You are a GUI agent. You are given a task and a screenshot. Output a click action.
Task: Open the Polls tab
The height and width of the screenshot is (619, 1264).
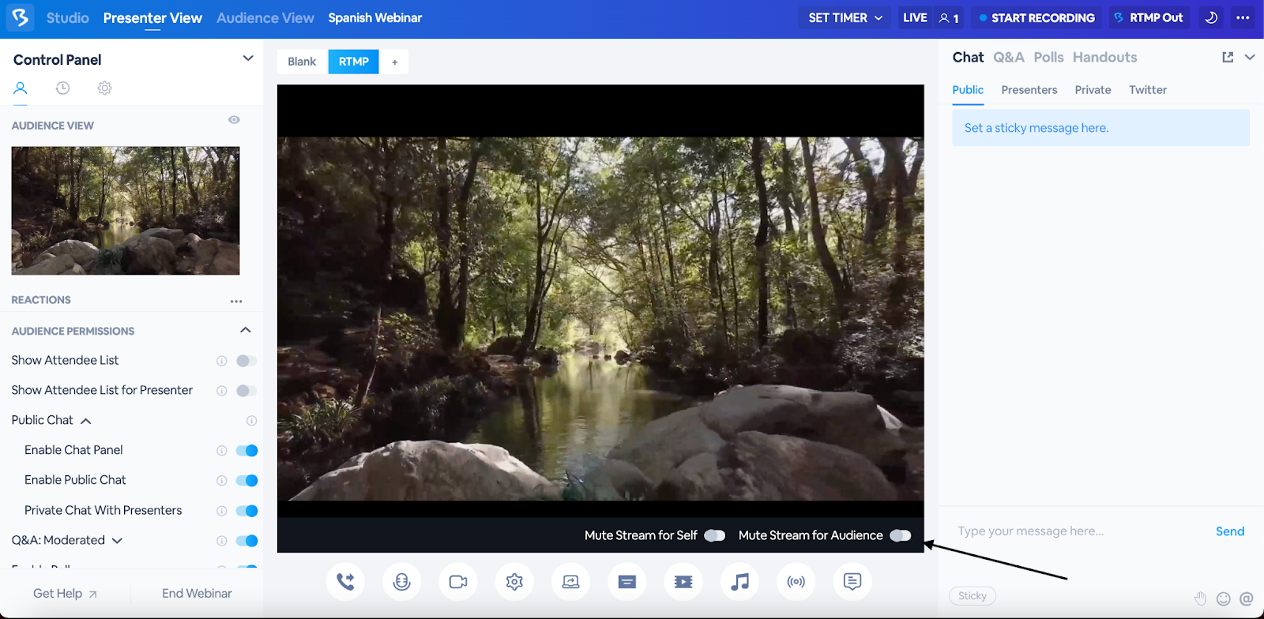1049,57
